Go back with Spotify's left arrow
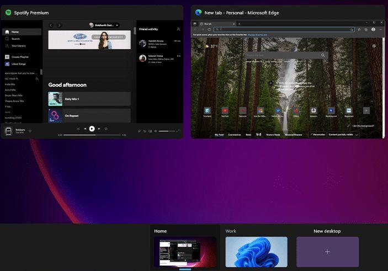 coord(51,25)
